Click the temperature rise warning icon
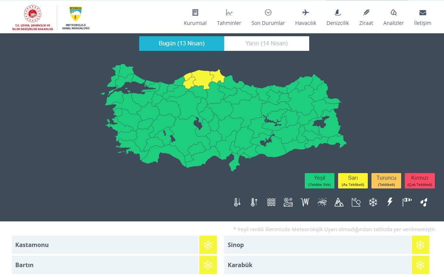The width and height of the screenshot is (444, 277). (x=254, y=202)
